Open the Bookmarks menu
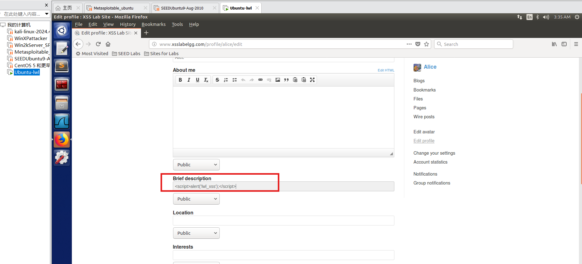This screenshot has width=582, height=264. (x=153, y=24)
